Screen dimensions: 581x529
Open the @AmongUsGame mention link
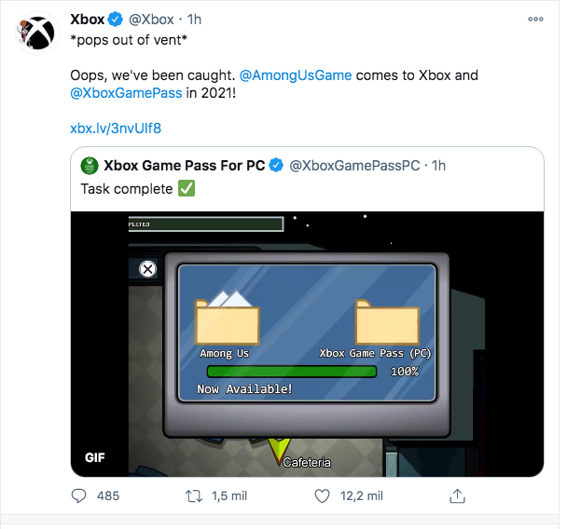point(296,75)
